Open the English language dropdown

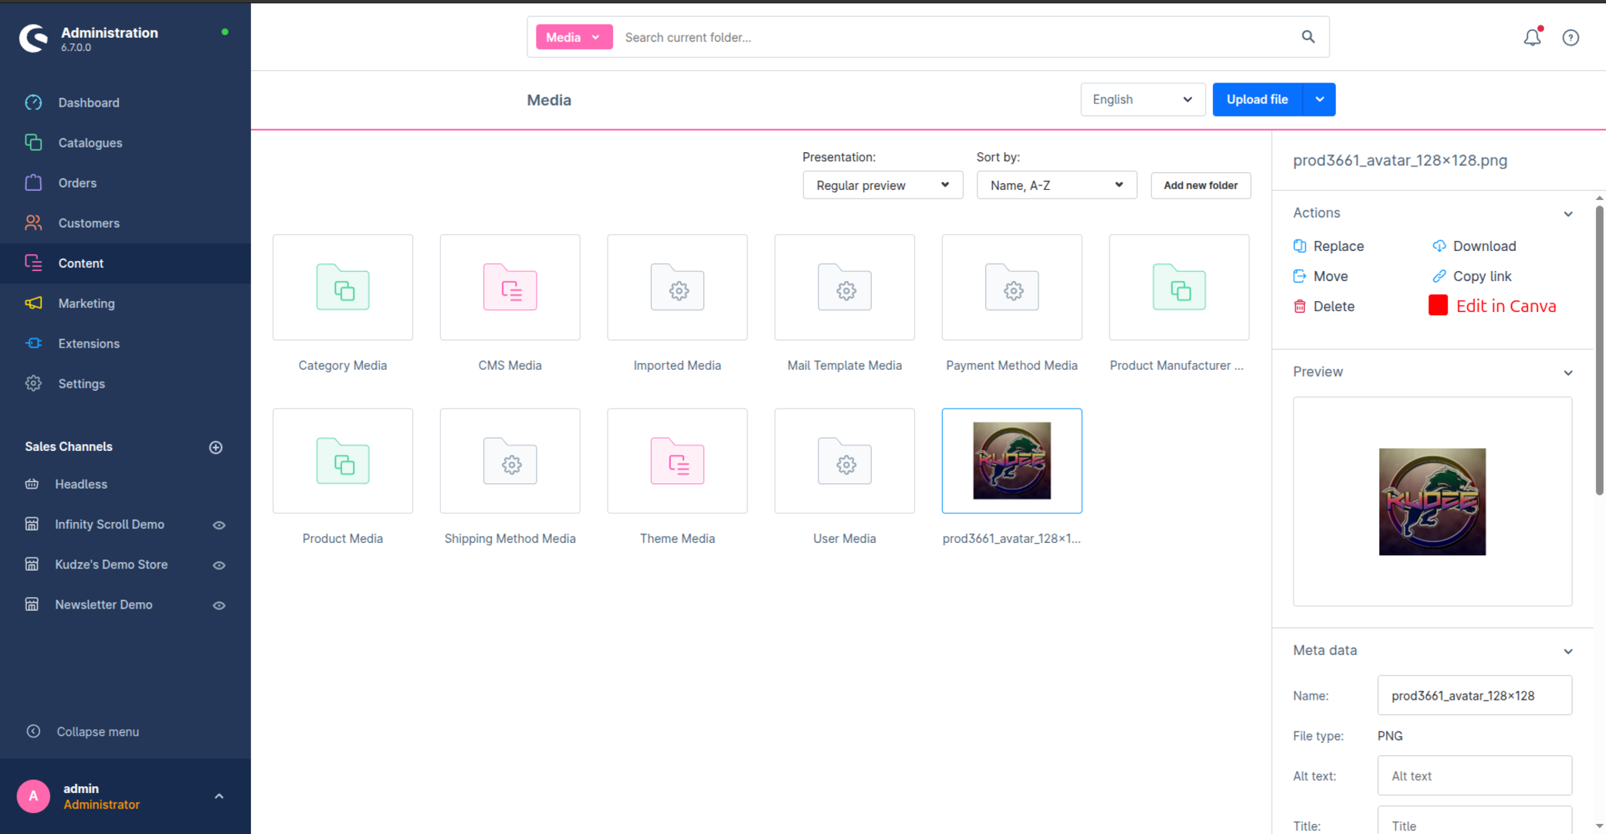[x=1143, y=100]
